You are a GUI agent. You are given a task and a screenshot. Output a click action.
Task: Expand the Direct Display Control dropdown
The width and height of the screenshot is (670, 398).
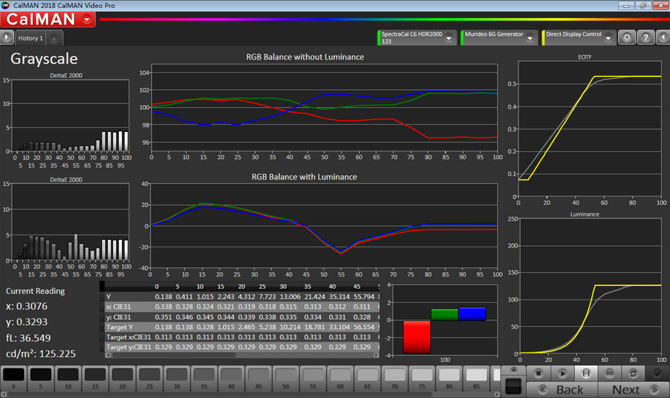[608, 38]
